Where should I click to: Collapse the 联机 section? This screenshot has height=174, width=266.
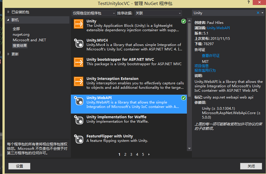click(x=8, y=20)
